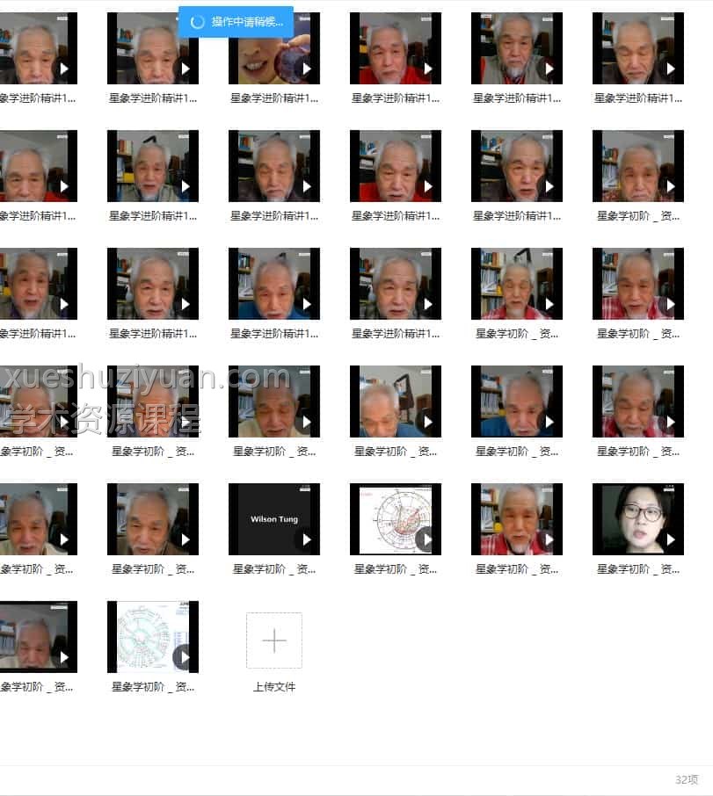Click file name under woman with glasses
This screenshot has width=713, height=796.
tap(638, 569)
